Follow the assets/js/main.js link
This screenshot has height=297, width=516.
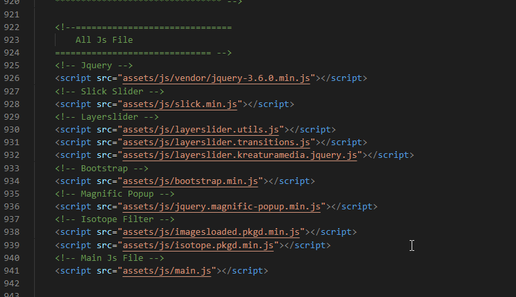(x=167, y=271)
